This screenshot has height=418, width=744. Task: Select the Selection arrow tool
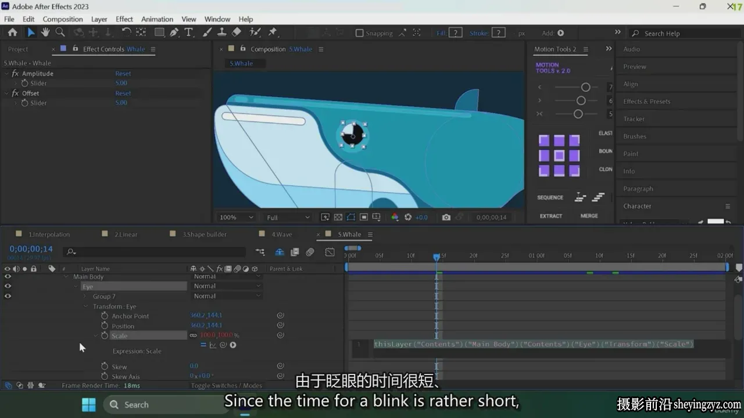tap(31, 33)
